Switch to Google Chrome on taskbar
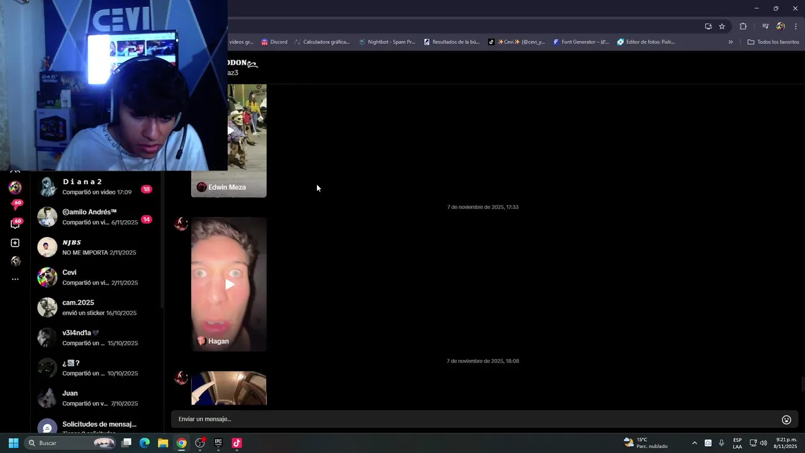 click(x=181, y=443)
